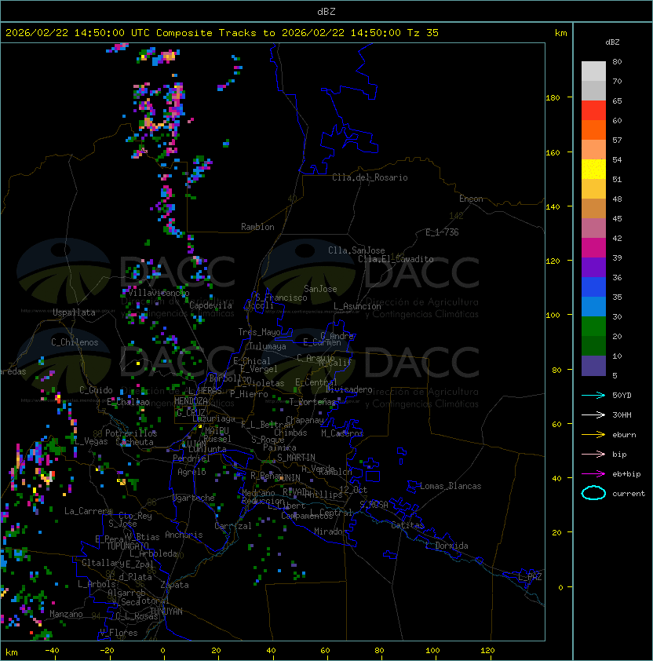
Task: Select the Zapata place label
Action: pyautogui.click(x=174, y=585)
